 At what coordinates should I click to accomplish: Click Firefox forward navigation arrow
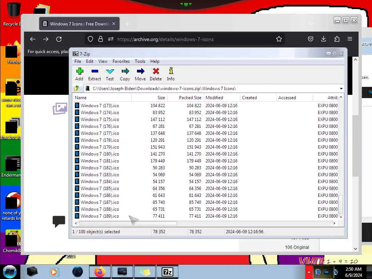pos(46,39)
